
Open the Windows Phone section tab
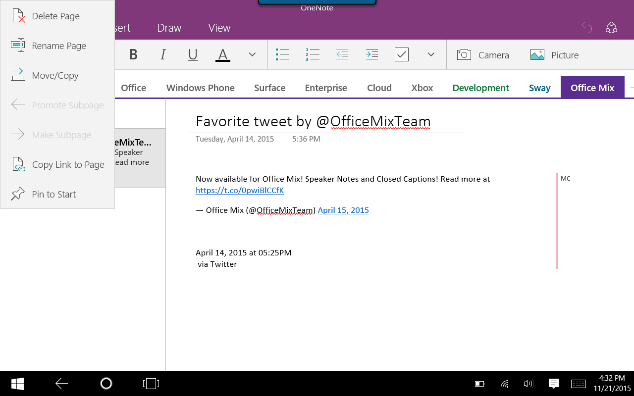coord(201,88)
